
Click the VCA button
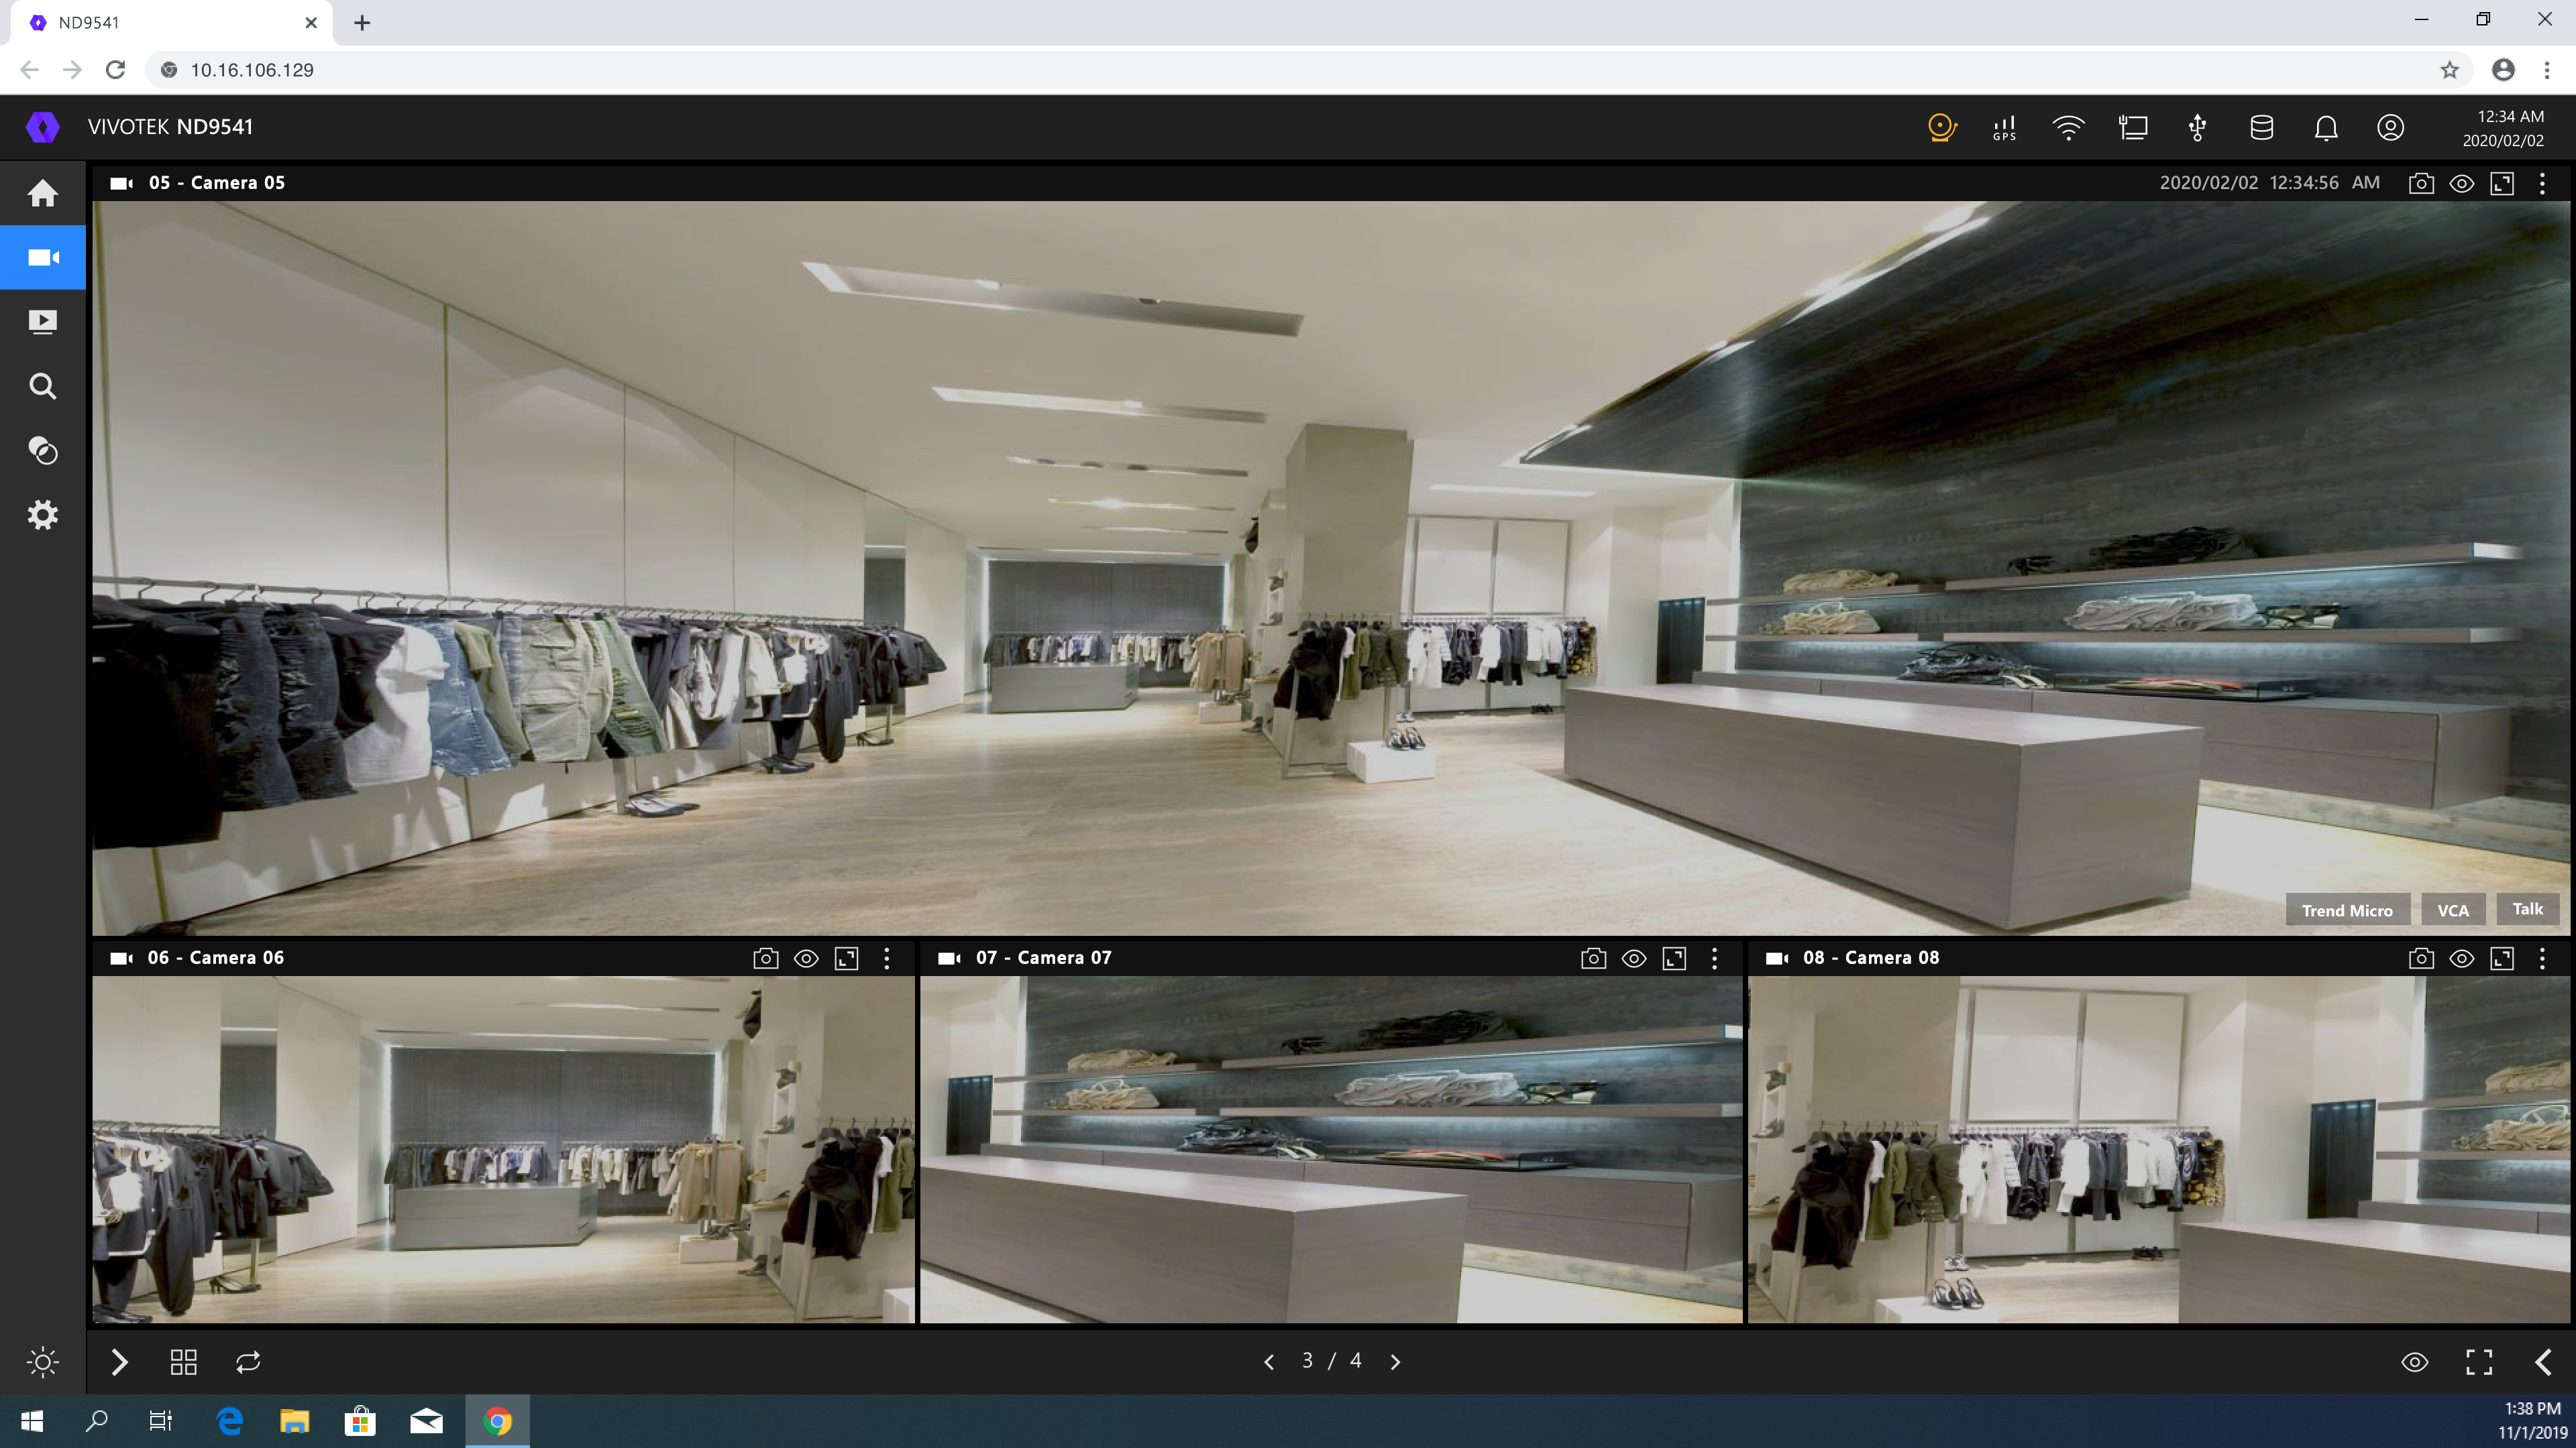point(2452,910)
